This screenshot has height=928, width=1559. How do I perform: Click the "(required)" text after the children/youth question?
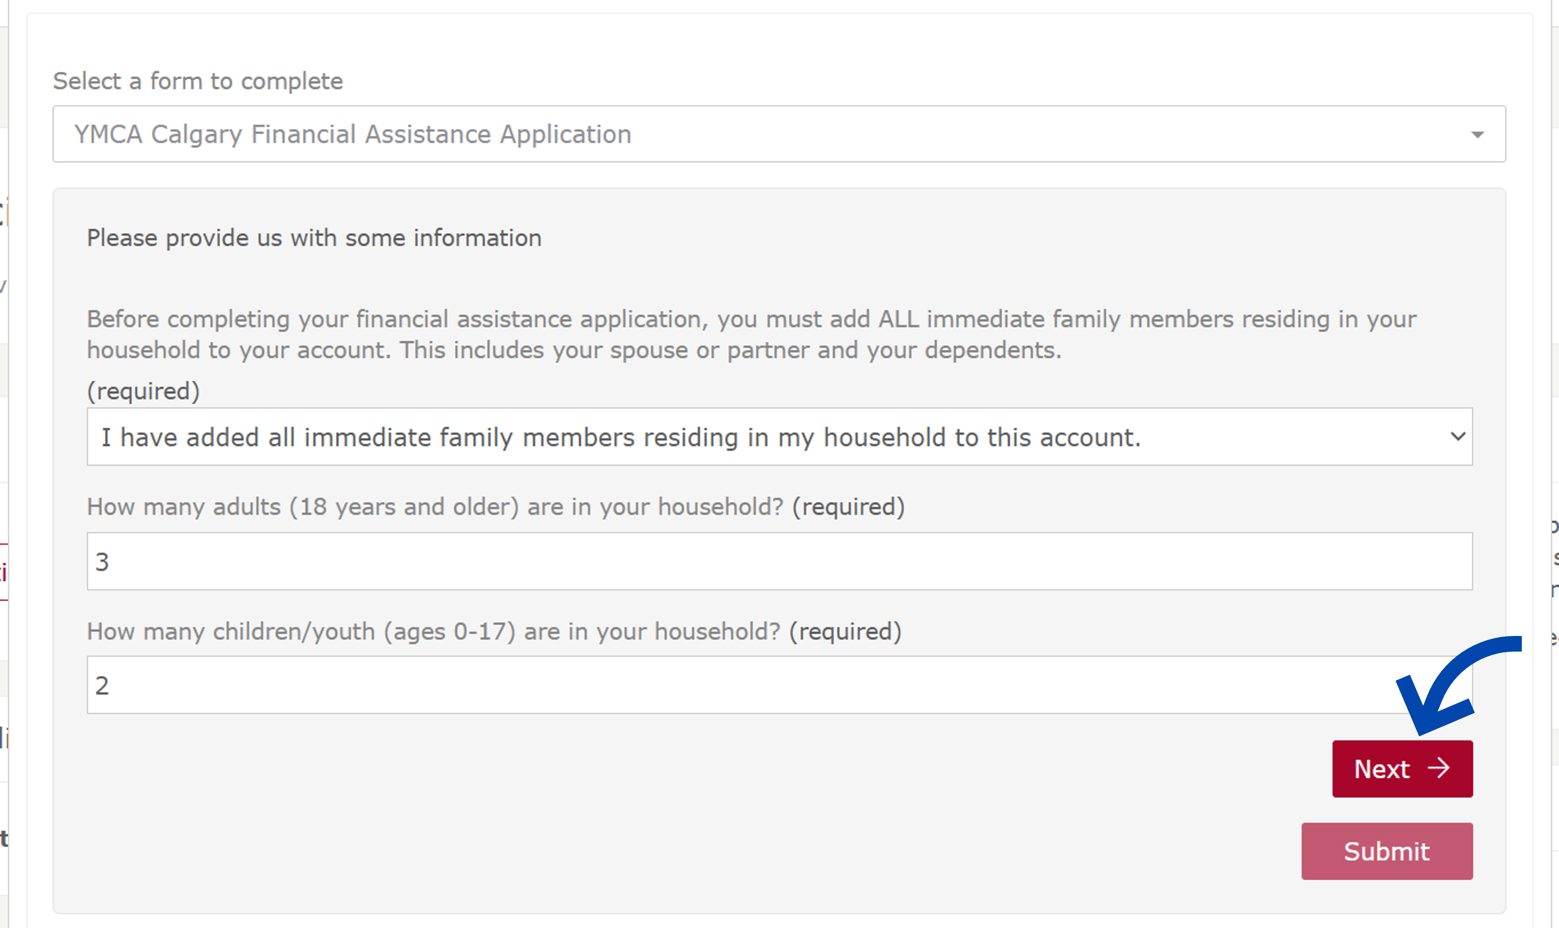point(845,632)
